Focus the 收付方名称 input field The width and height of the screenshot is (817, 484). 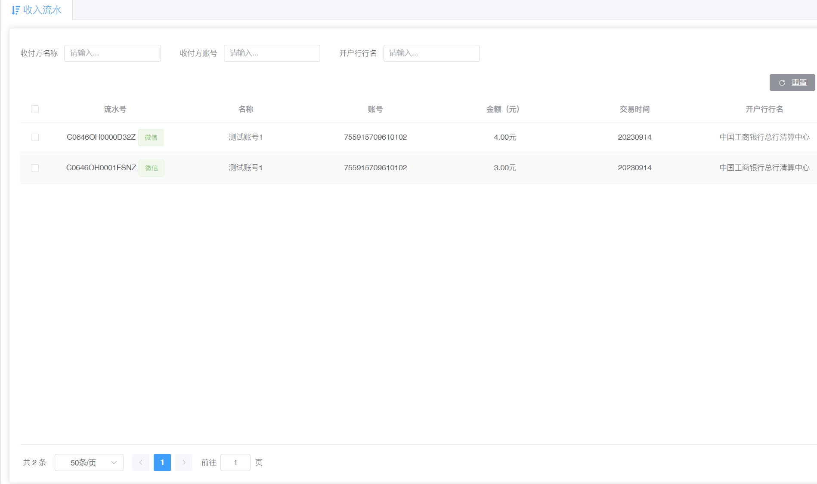[112, 53]
